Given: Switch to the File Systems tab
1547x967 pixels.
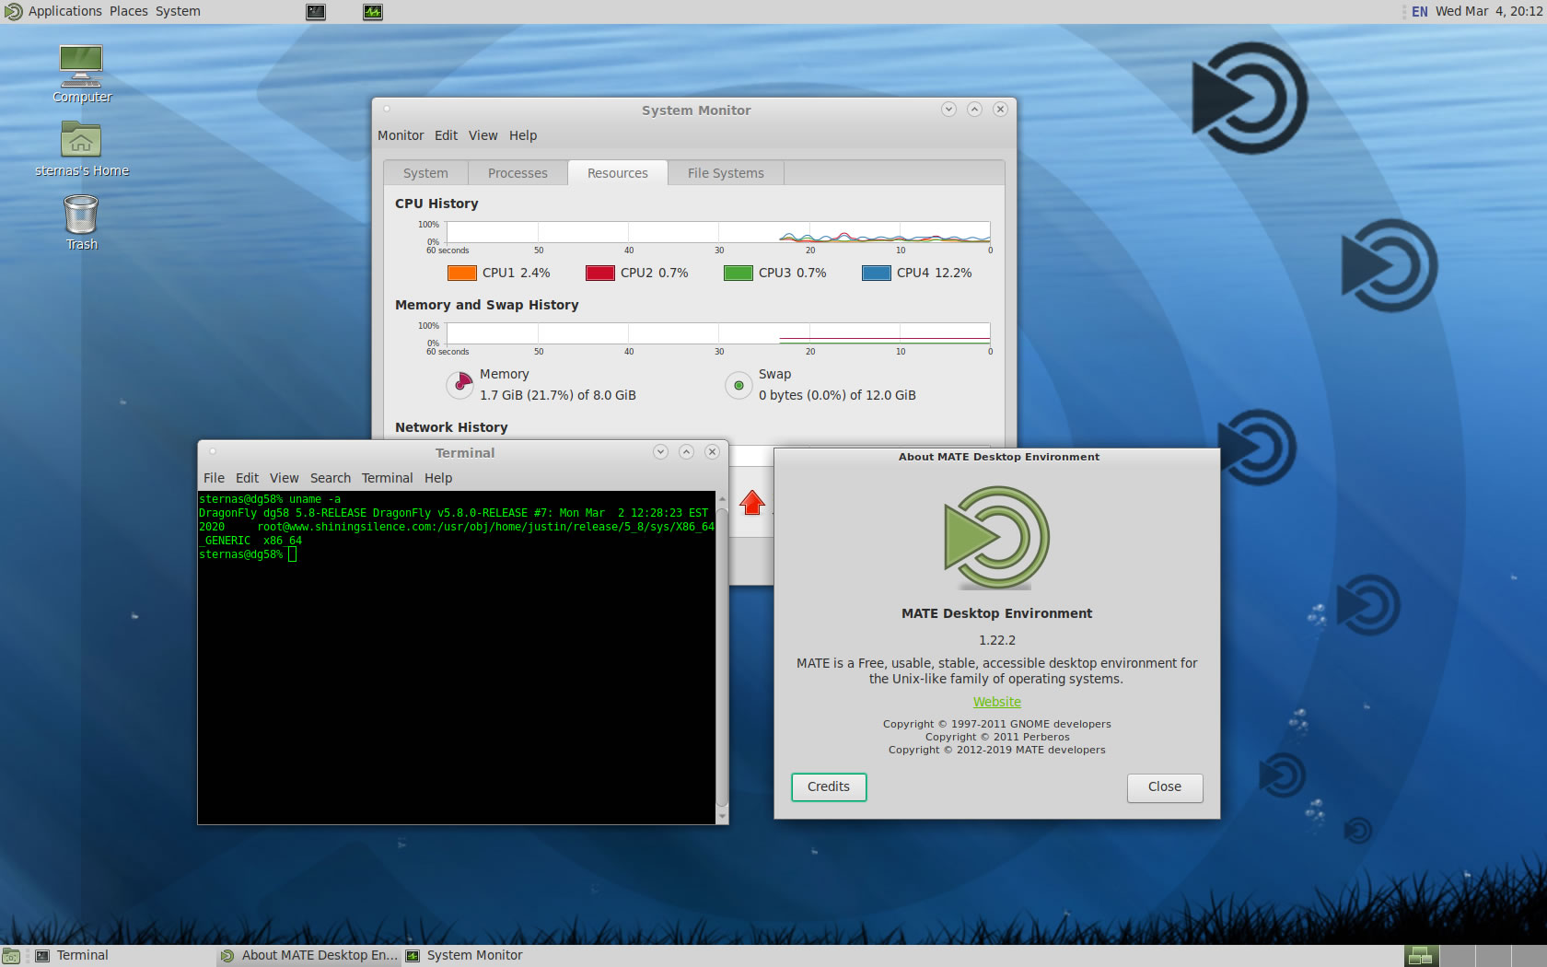Looking at the screenshot, I should [x=726, y=173].
